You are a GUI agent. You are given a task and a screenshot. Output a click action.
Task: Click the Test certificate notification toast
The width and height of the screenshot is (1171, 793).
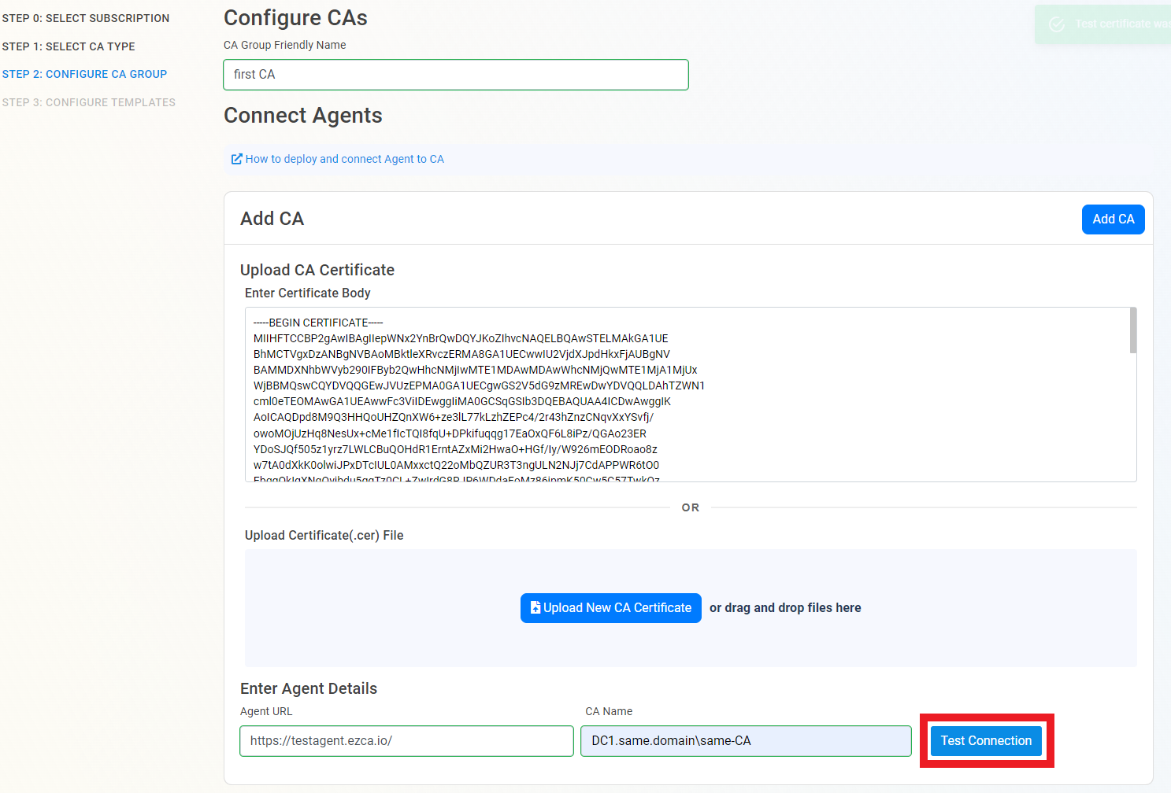pyautogui.click(x=1102, y=24)
